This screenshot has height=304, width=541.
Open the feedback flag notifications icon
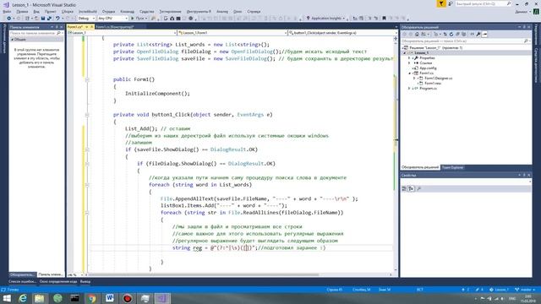(x=441, y=3)
